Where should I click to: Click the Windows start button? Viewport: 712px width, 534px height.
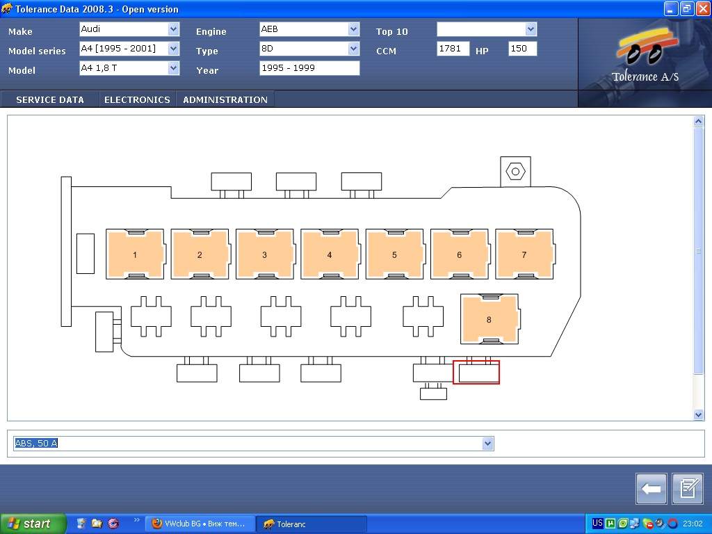coord(33,524)
